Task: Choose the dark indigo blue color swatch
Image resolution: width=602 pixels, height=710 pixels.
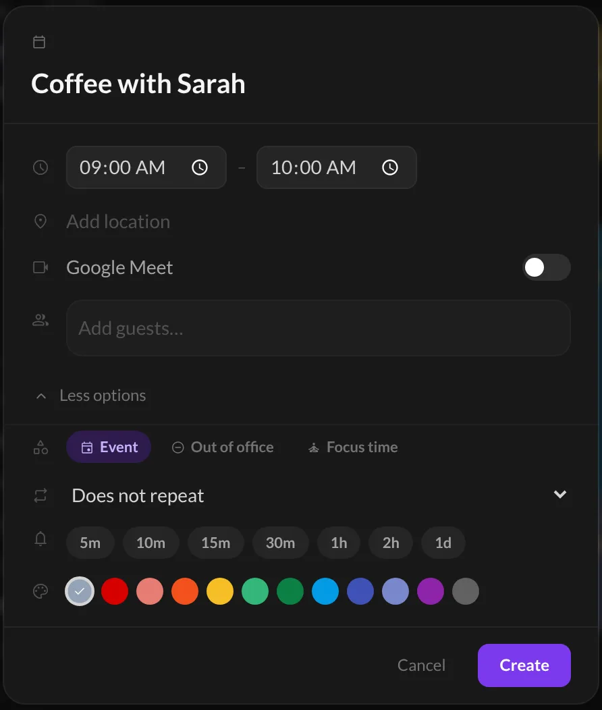Action: (360, 591)
